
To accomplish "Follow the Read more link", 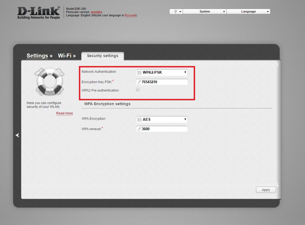I will click(x=65, y=113).
